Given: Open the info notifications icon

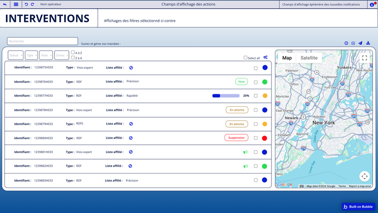Looking at the screenshot, I should tap(372, 4).
